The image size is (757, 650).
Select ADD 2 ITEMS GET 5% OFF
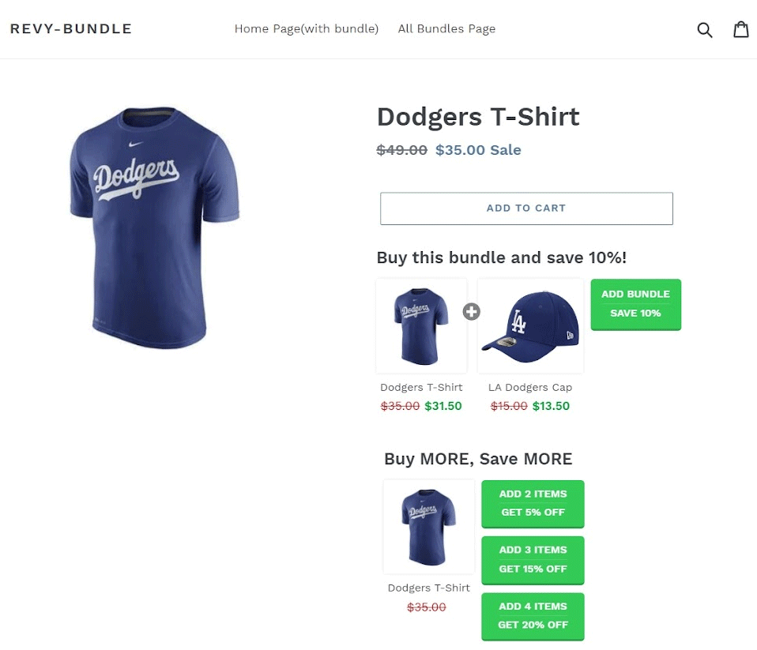[x=533, y=503]
